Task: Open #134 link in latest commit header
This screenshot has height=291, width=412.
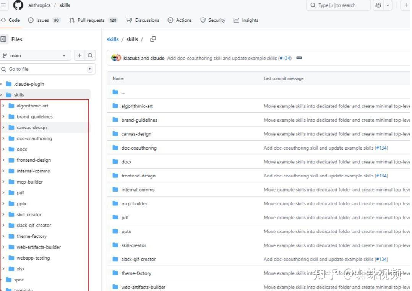Action: (x=285, y=58)
